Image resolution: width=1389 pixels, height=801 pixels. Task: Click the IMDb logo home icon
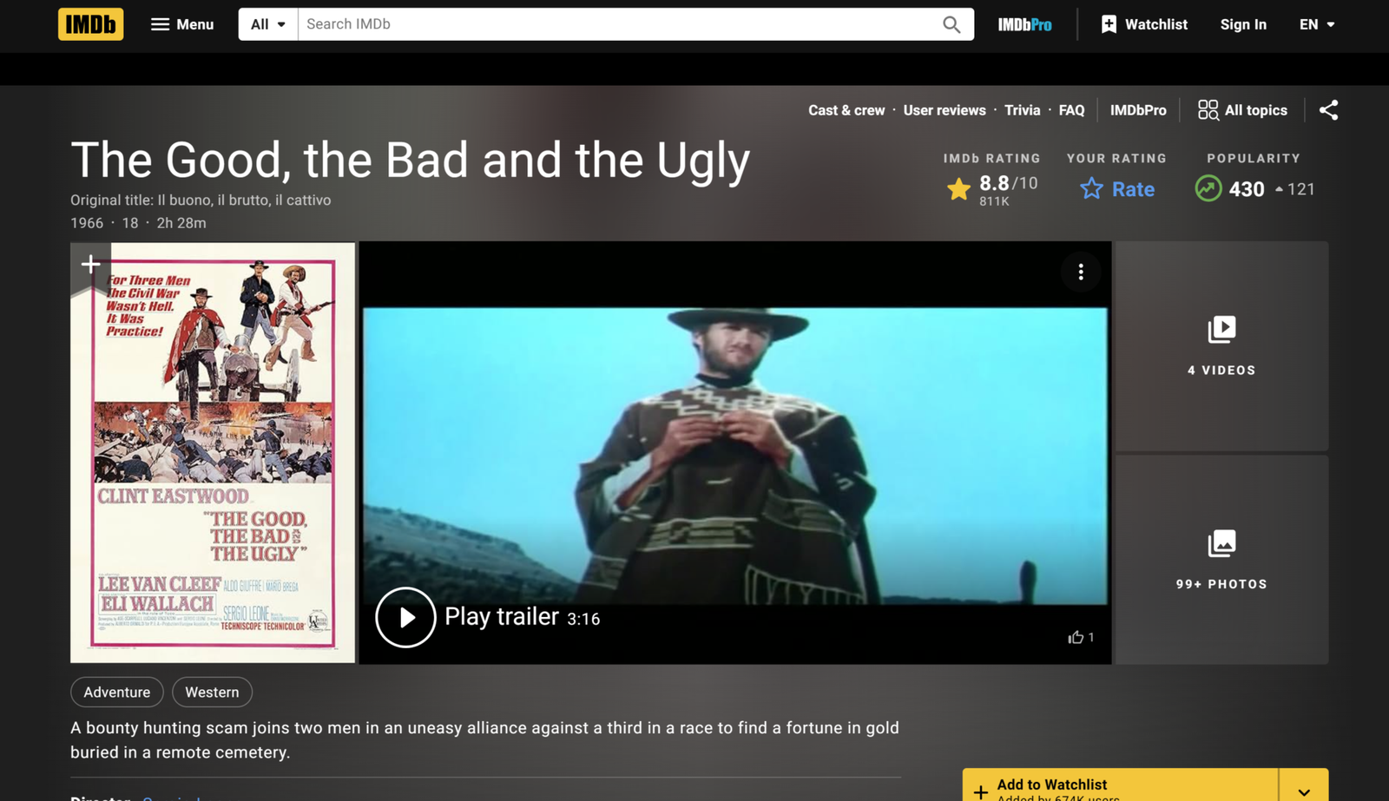90,24
